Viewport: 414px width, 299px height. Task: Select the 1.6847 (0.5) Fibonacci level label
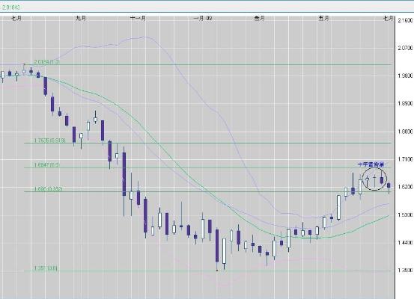[x=46, y=165]
